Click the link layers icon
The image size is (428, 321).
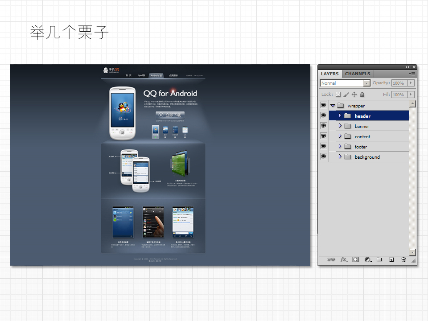[331, 259]
